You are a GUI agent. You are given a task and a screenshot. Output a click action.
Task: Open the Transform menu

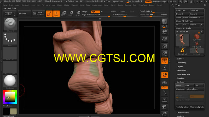pyautogui.click(x=143, y=5)
